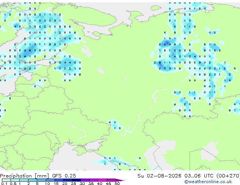The width and height of the screenshot is (240, 185).
Task: Select the 10–15 mm legend swatch
Action: point(50,180)
